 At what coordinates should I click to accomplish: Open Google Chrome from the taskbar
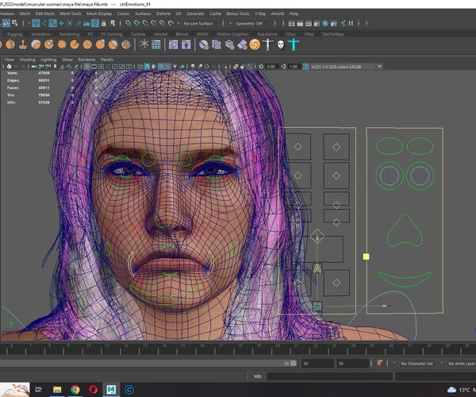click(75, 389)
